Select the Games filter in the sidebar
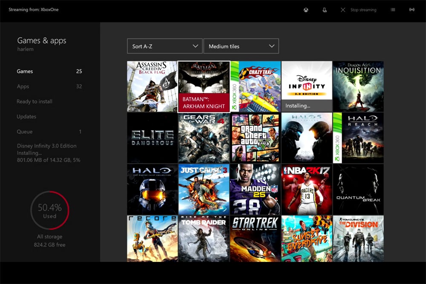Screen dimensions: 426x284 (24, 71)
